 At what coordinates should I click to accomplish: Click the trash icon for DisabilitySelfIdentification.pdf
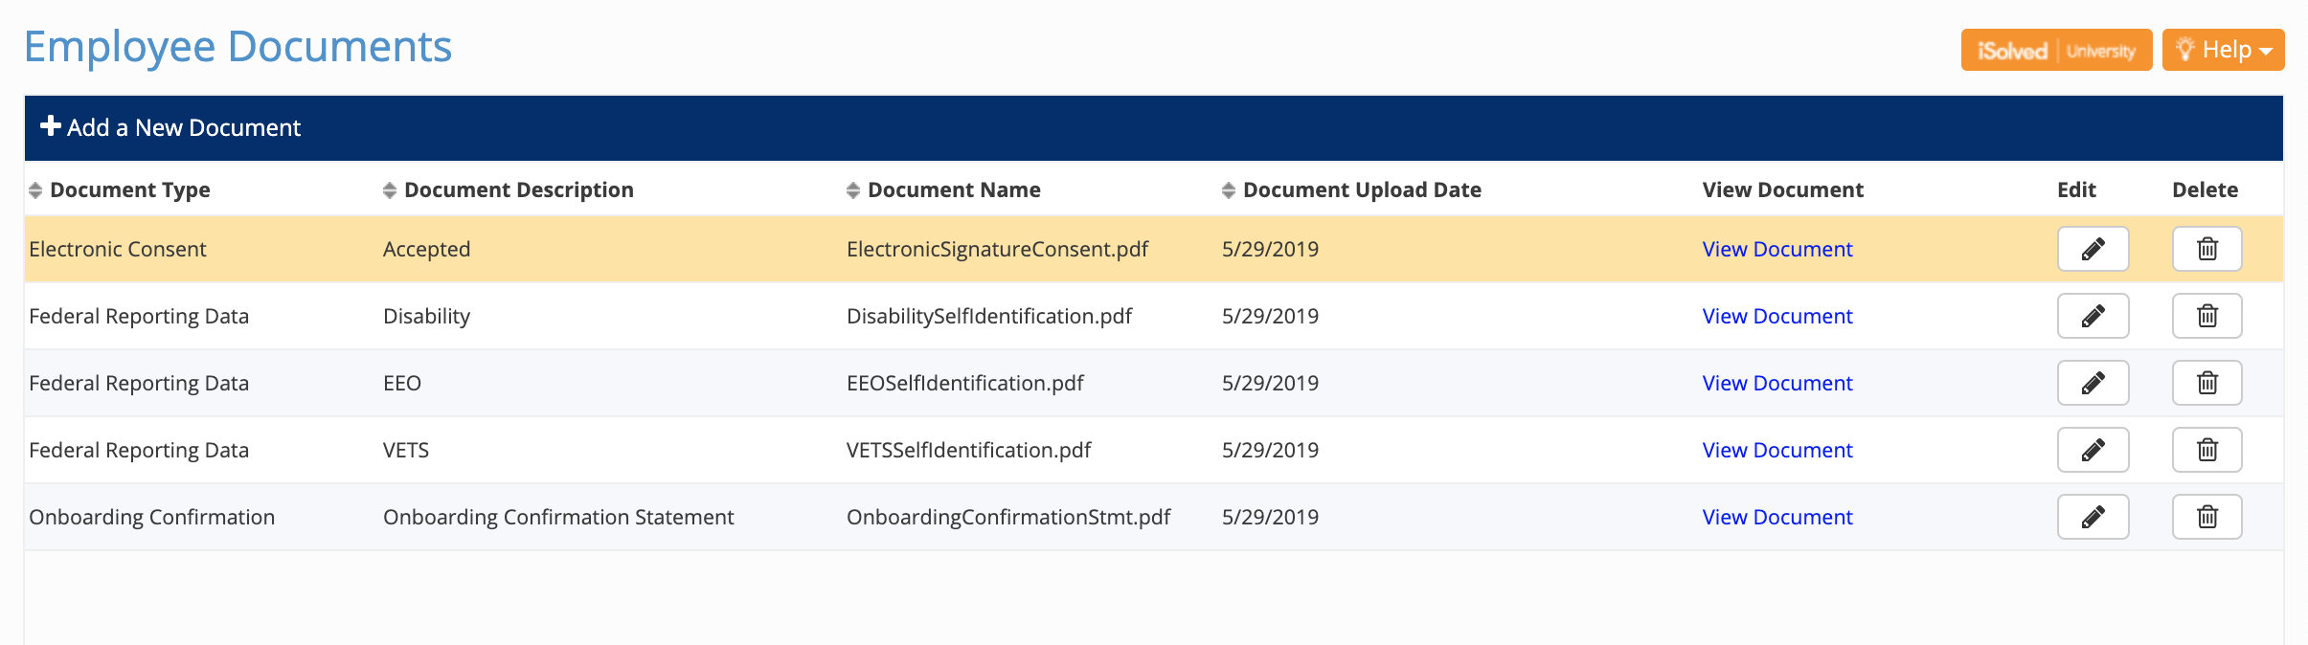point(2206,315)
